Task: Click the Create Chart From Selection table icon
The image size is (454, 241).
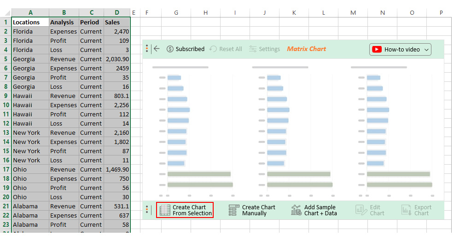Action: pyautogui.click(x=165, y=210)
